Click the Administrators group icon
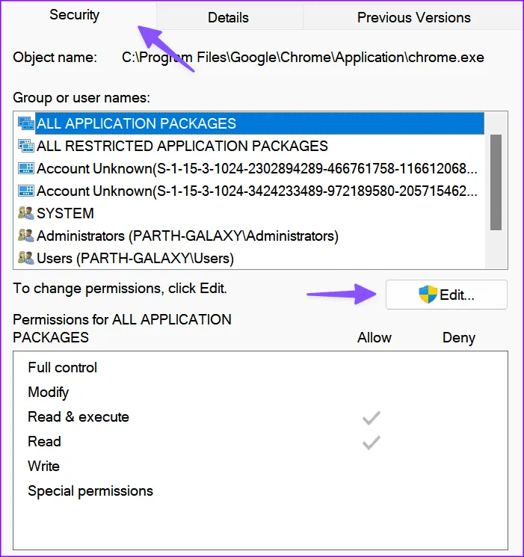524x557 pixels. click(x=25, y=236)
